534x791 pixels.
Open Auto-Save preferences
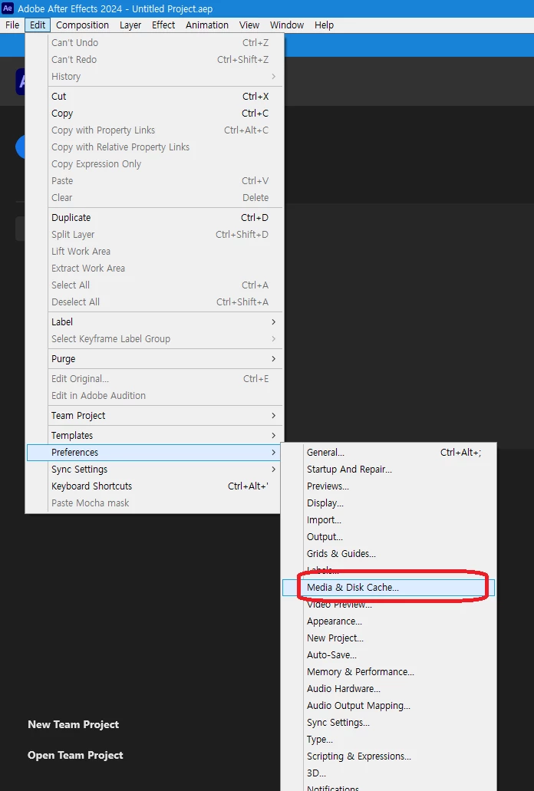click(x=388, y=655)
